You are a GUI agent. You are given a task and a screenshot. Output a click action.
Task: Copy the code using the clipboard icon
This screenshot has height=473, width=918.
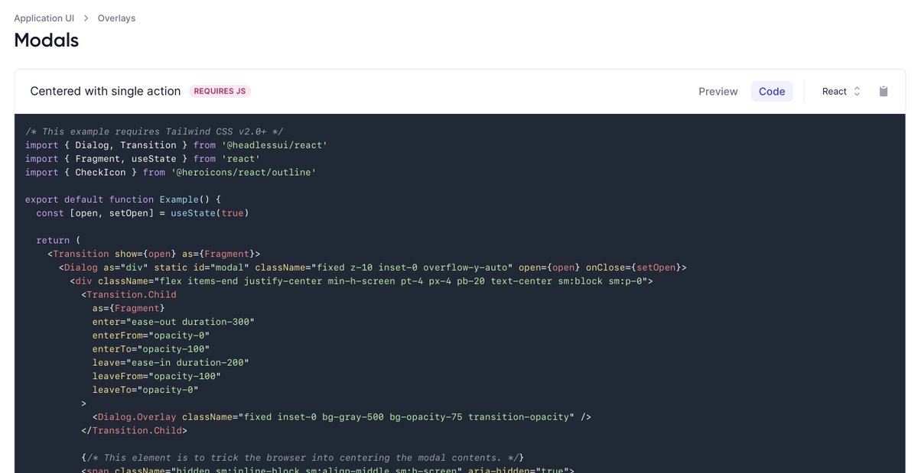(x=884, y=91)
